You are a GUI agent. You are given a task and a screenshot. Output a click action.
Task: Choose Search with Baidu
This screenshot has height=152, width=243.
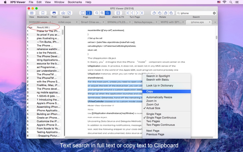(x=167, y=80)
